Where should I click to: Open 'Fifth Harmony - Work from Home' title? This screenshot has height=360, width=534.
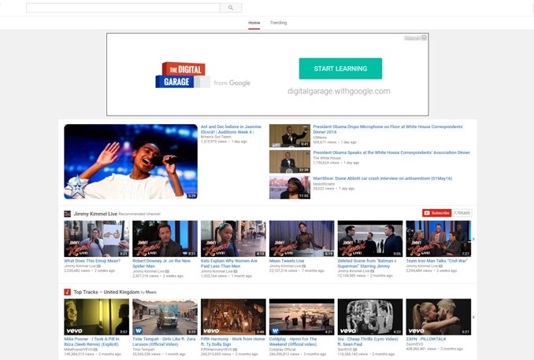pos(232,342)
